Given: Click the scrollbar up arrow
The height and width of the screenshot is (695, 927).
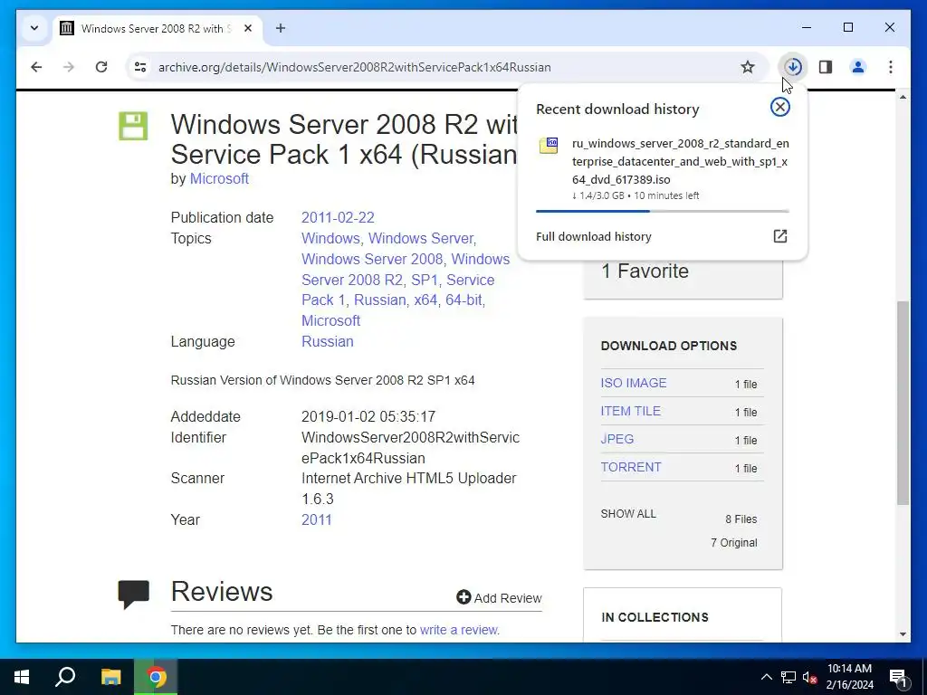Looking at the screenshot, I should coord(903,97).
